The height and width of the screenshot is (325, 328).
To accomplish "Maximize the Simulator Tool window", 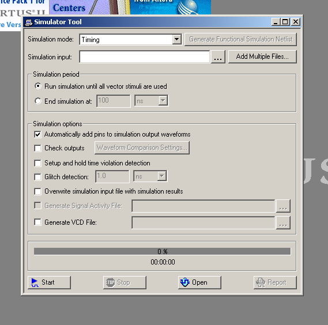I will click(x=285, y=22).
